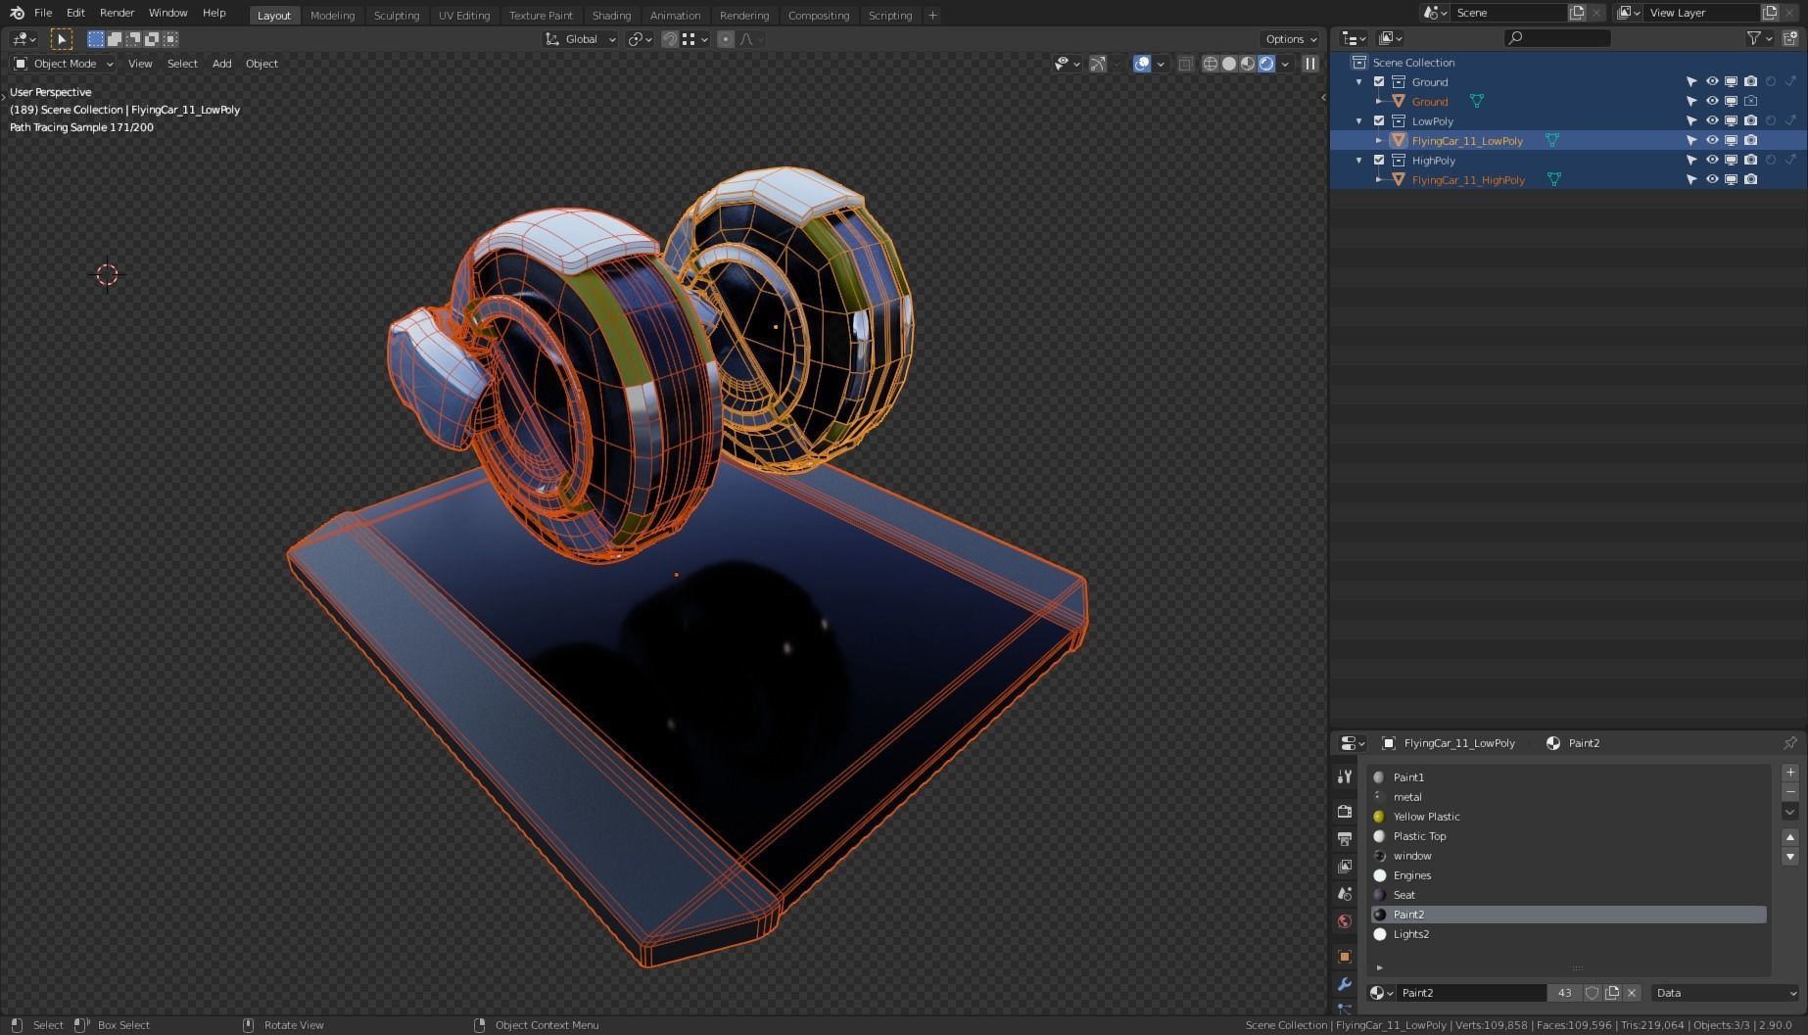Switch viewport to wireframe shading
This screenshot has width=1808, height=1035.
(1211, 64)
